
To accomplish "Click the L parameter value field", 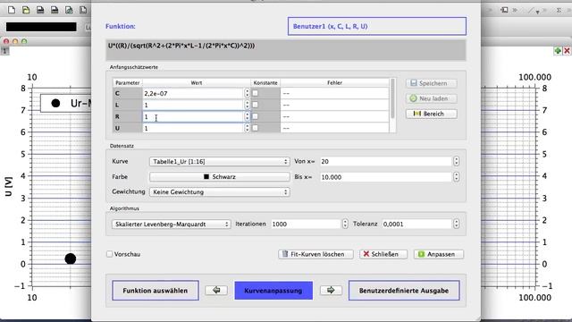I will [x=193, y=105].
